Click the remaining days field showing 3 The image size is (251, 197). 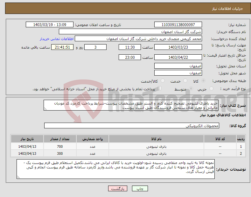[x=95, y=47]
